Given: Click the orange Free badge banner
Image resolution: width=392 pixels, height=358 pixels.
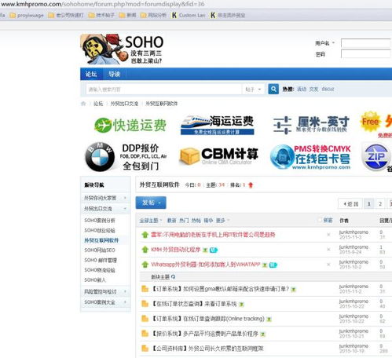Looking at the screenshot, I should point(370,122).
